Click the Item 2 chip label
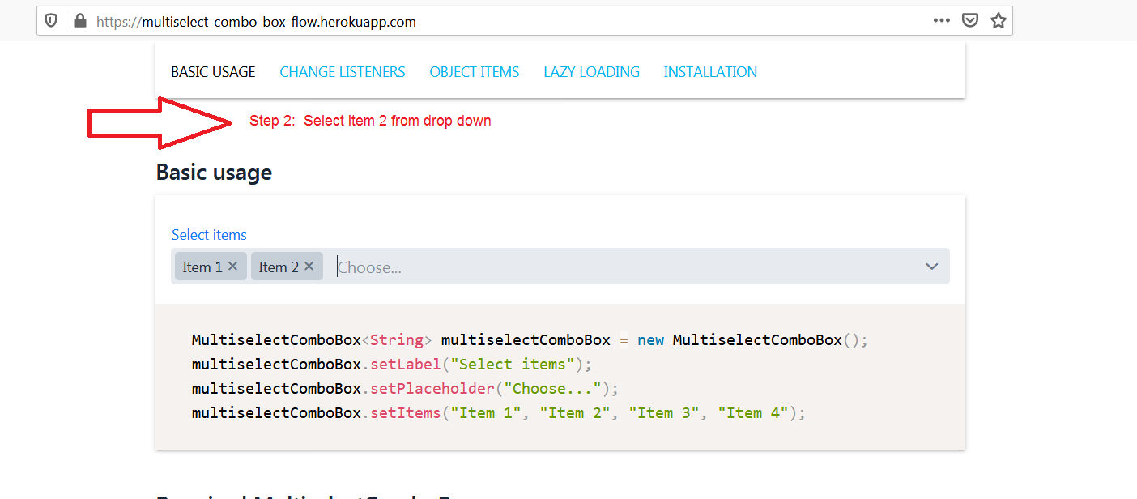Screen dimensions: 1137x499 tap(278, 267)
